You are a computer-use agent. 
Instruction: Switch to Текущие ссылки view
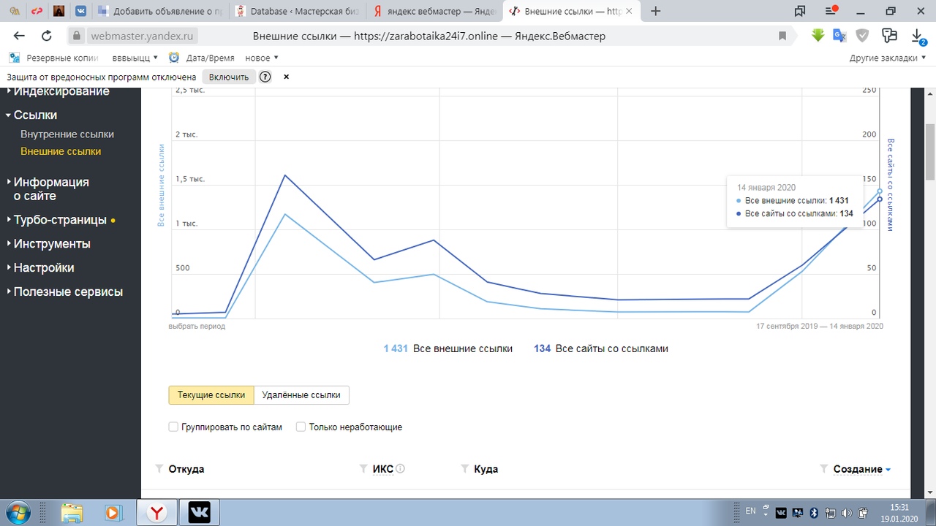(x=211, y=394)
